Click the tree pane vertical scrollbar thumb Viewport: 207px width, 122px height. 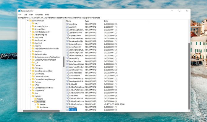coord(64,61)
